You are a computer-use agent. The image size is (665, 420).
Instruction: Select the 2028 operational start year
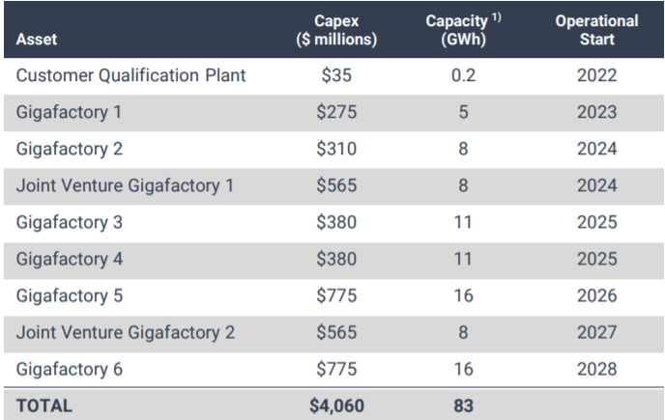click(x=596, y=369)
